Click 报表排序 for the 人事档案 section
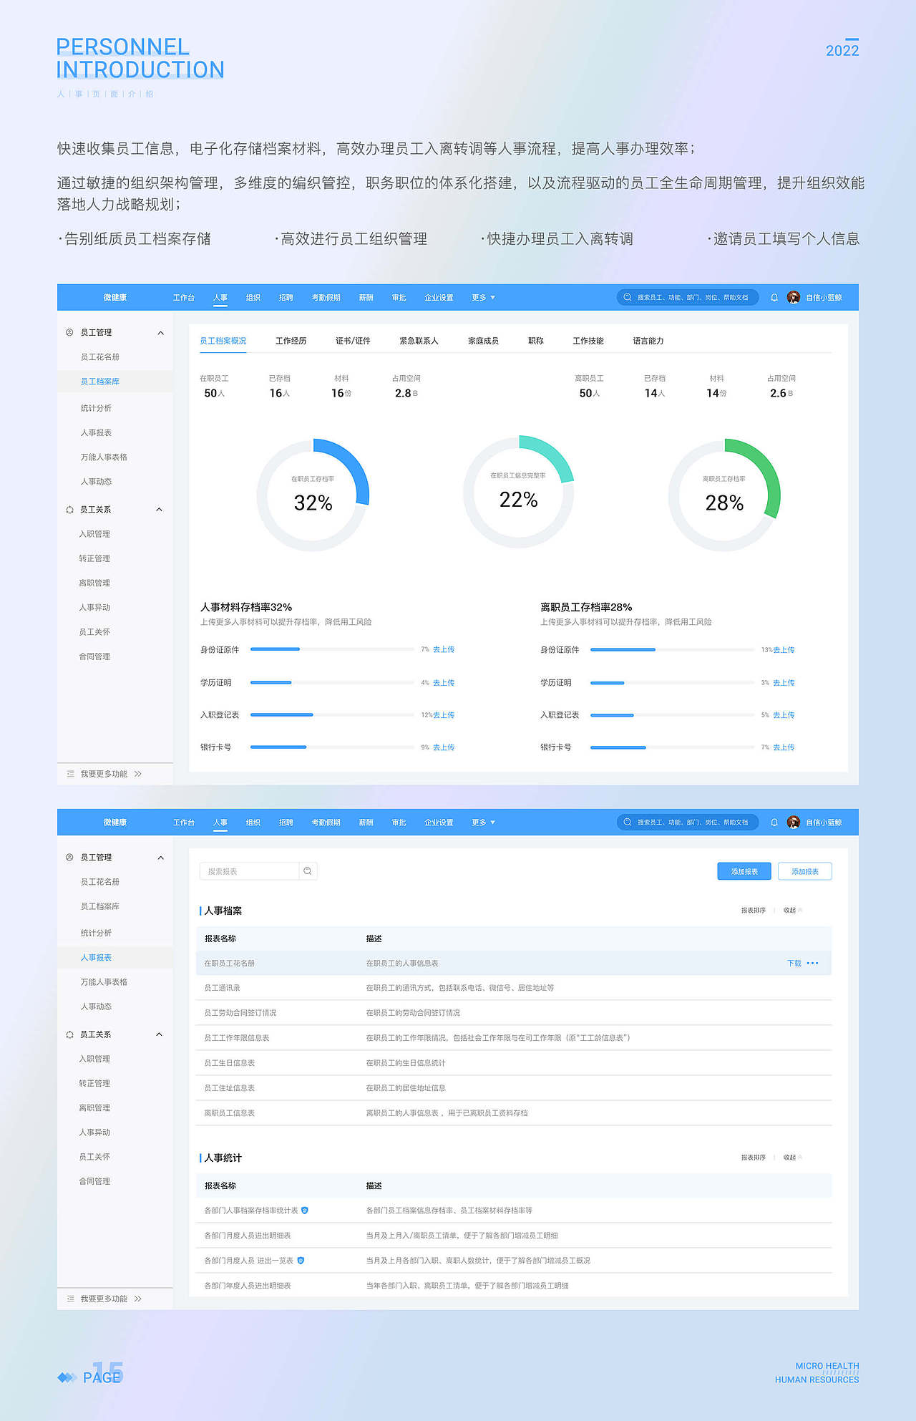 pos(754,911)
